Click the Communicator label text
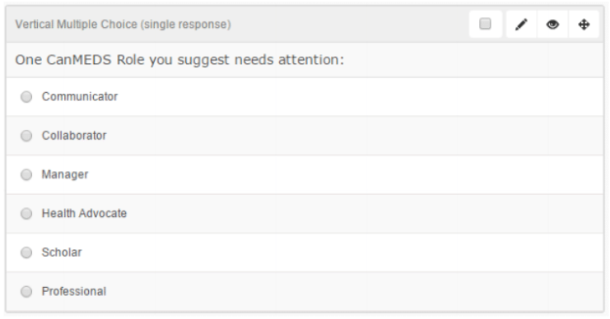This screenshot has height=319, width=610. click(80, 96)
